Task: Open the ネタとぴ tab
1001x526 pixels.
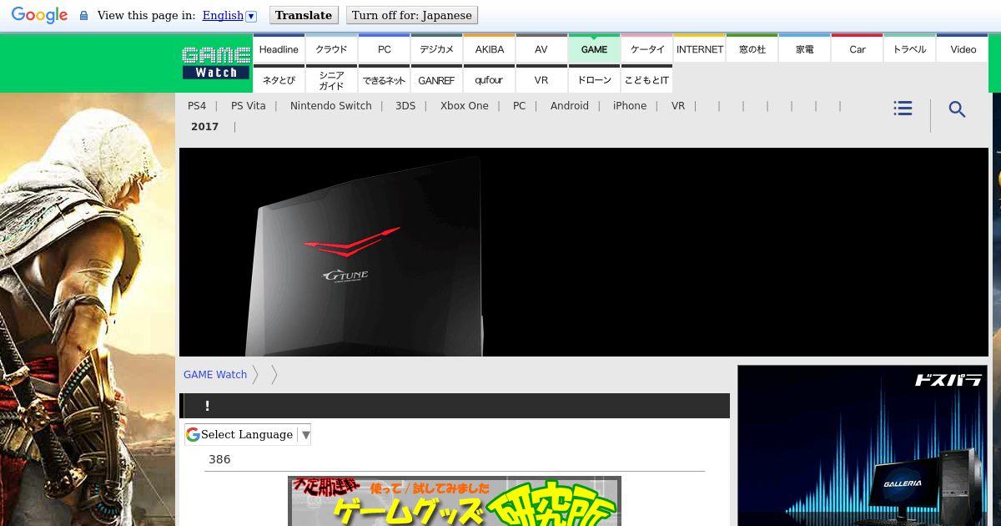Action: (x=279, y=79)
